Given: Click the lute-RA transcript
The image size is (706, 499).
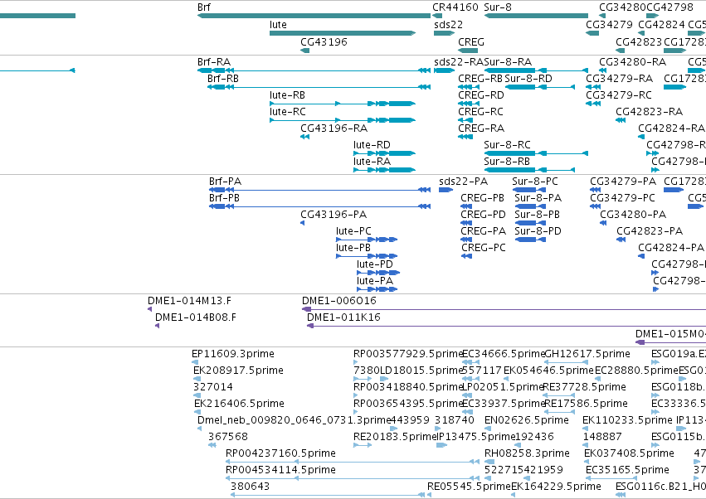Looking at the screenshot, I should pyautogui.click(x=384, y=170).
